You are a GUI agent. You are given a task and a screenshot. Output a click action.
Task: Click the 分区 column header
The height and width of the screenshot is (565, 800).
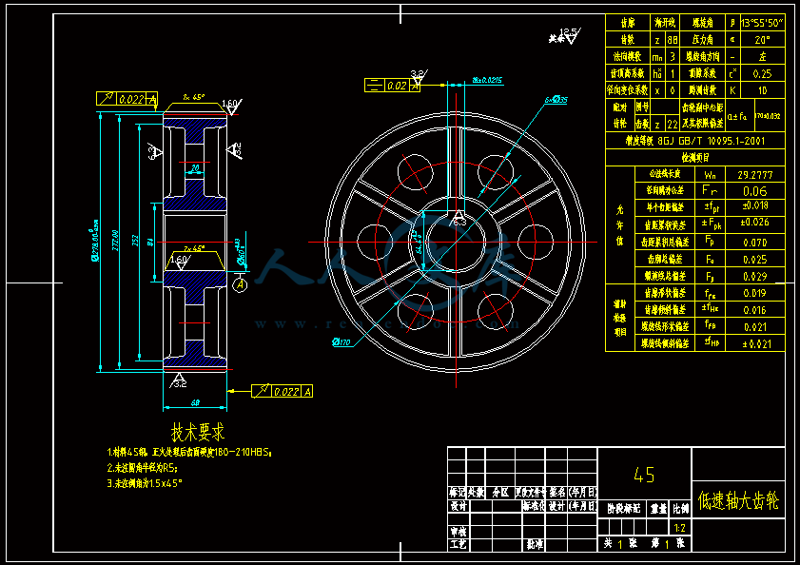(500, 493)
